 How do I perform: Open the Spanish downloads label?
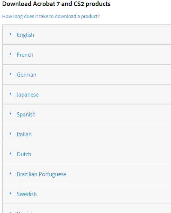[26, 115]
